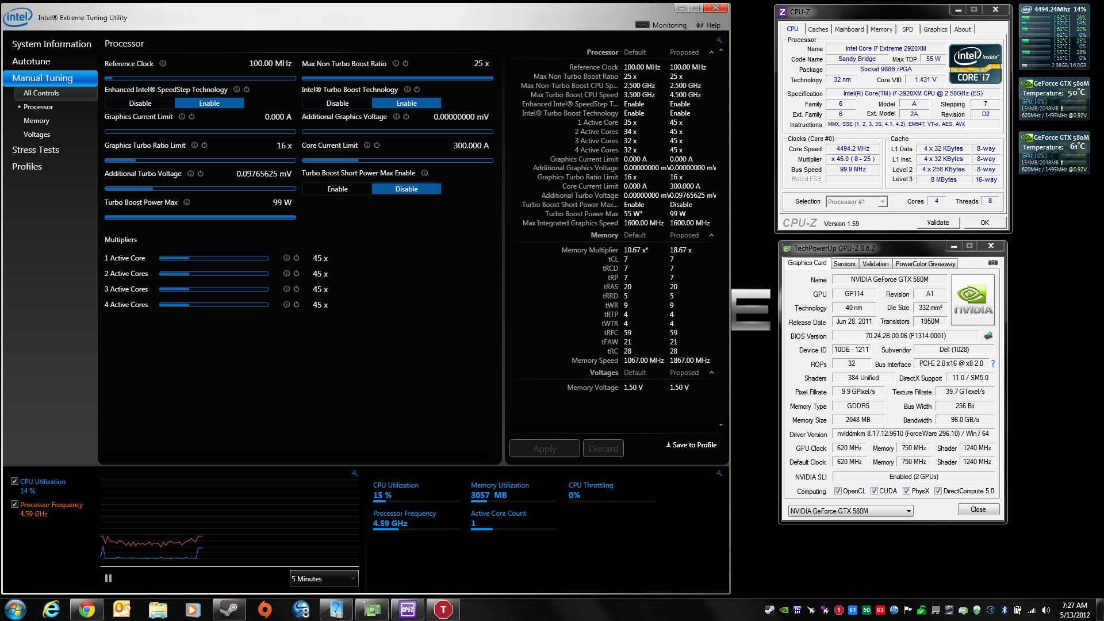Open the Autotune section
This screenshot has height=621, width=1104.
pos(31,62)
